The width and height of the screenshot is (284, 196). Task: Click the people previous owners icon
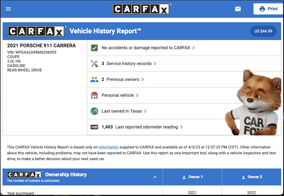[94, 80]
